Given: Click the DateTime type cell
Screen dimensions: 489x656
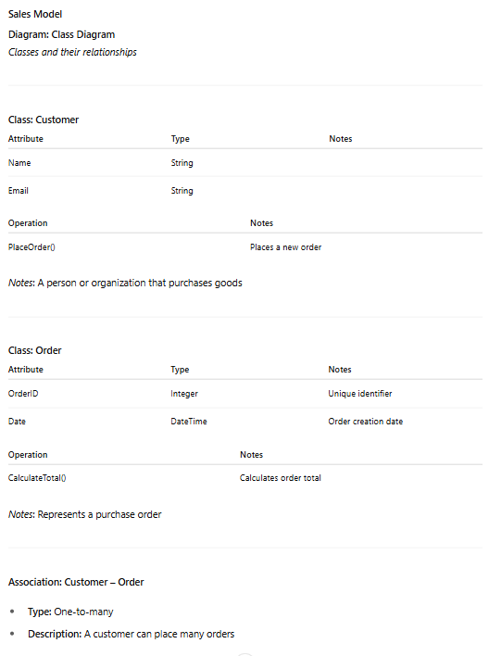Looking at the screenshot, I should (189, 422).
